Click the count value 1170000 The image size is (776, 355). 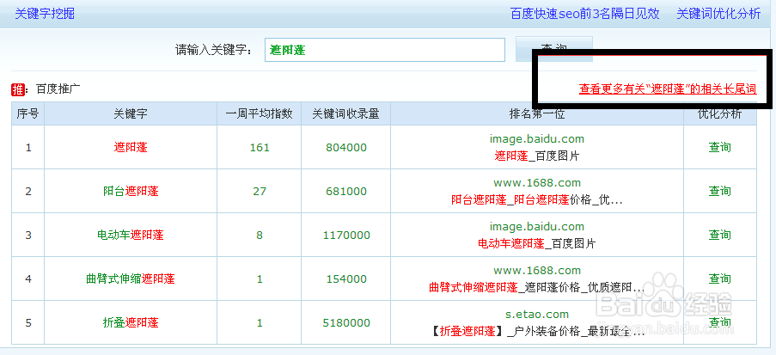346,236
